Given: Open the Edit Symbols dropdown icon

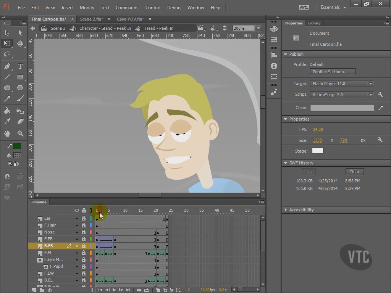Looking at the screenshot, I should pyautogui.click(x=213, y=28).
